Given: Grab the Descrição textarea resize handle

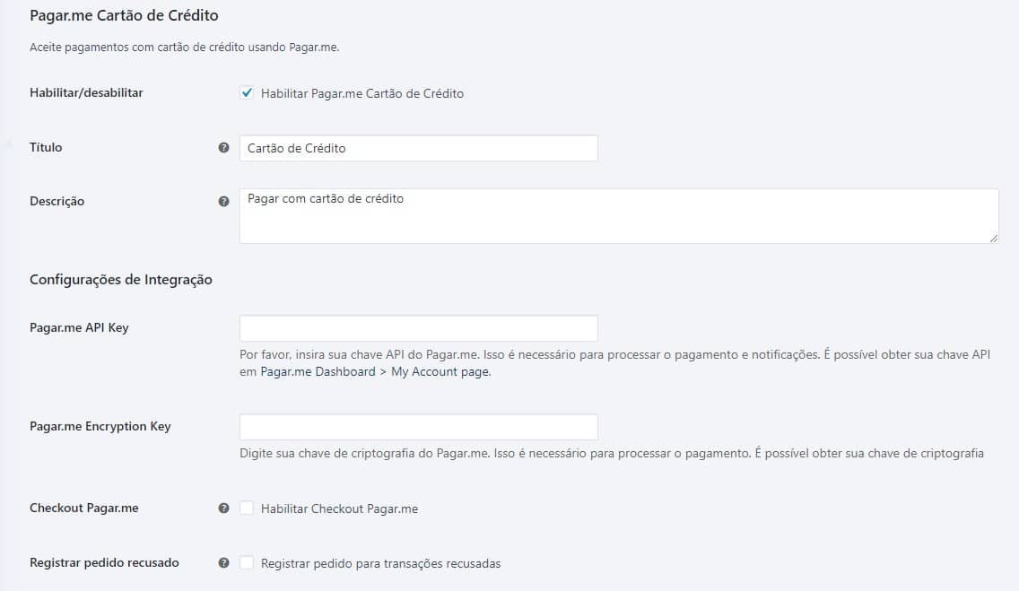Looking at the screenshot, I should (994, 239).
